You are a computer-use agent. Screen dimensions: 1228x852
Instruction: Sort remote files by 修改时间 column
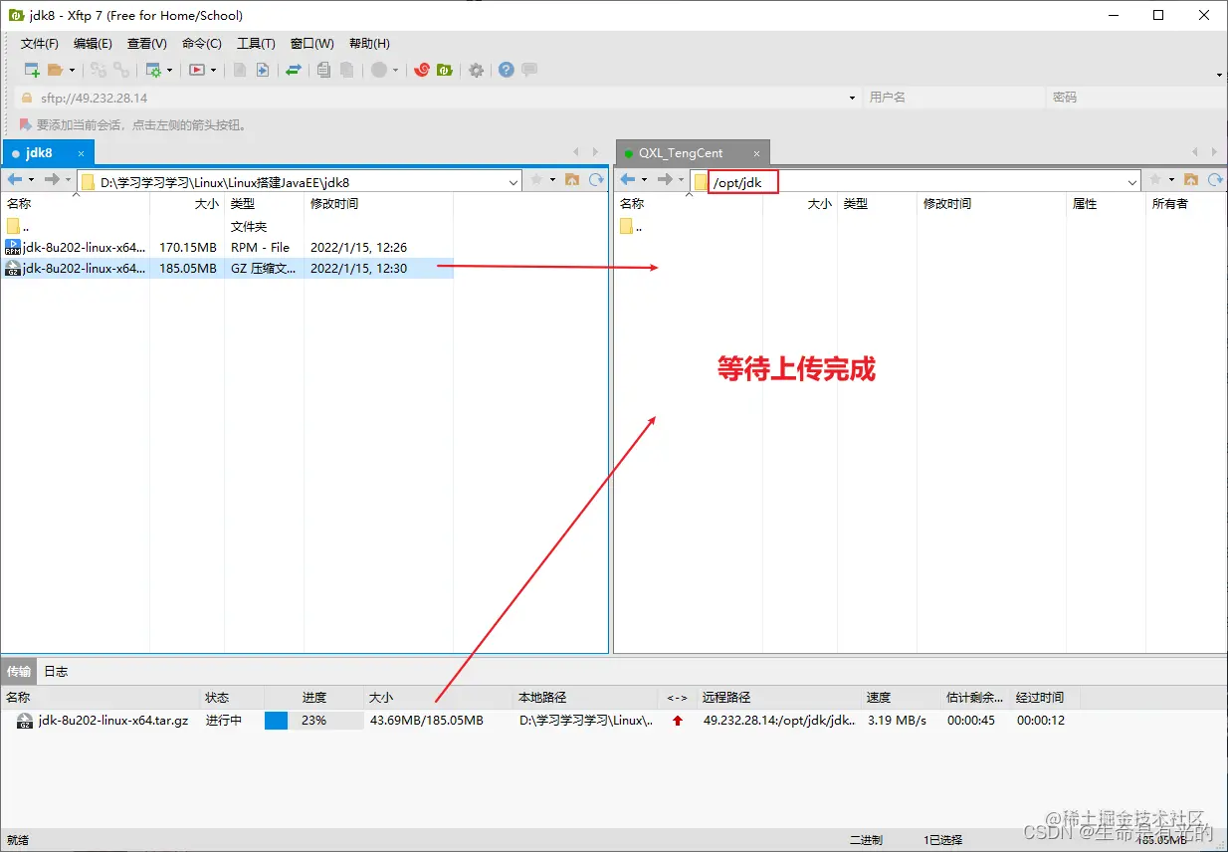click(991, 203)
